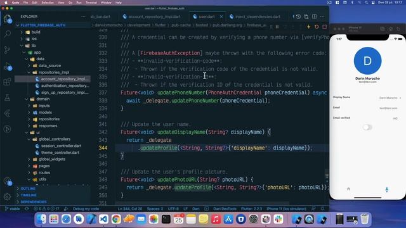
Task: Click the open changes compare icon
Action: (306, 16)
